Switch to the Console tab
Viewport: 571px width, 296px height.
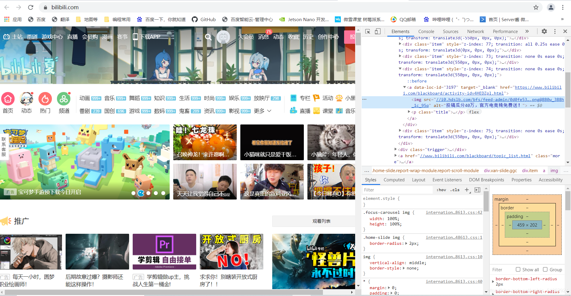click(x=426, y=31)
